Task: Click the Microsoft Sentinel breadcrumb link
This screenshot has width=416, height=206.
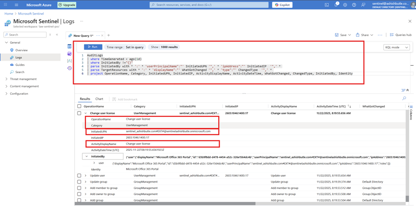Action: point(31,14)
